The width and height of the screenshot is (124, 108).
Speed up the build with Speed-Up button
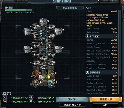point(106,100)
